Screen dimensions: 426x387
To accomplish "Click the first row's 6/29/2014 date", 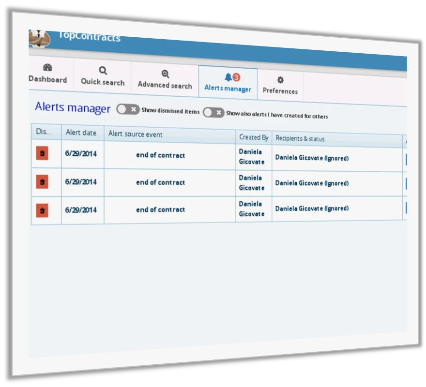I will point(81,154).
